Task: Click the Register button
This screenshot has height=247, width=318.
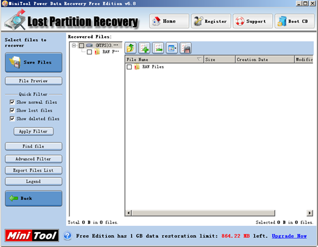Action: 211,21
